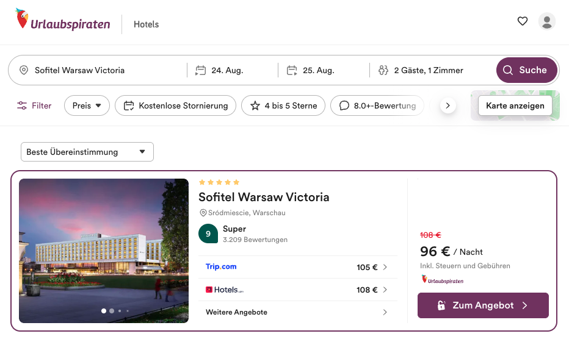Open the 2 Gäste, 1 Zimmer selector
569x342 pixels.
pyautogui.click(x=429, y=70)
